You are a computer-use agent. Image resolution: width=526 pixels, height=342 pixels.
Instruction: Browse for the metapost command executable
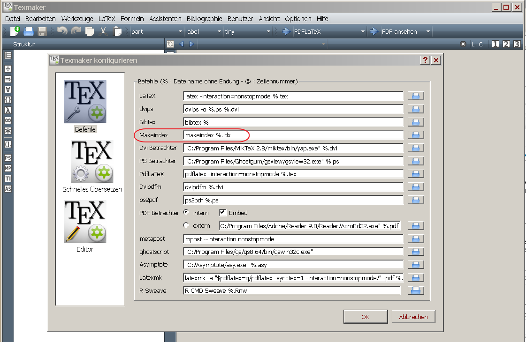click(x=416, y=239)
